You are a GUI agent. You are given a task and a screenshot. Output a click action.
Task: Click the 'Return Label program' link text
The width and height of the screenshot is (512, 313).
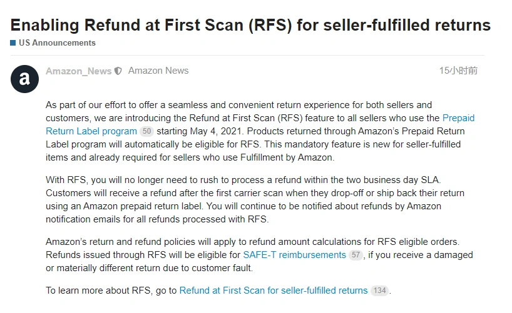pyautogui.click(x=91, y=131)
